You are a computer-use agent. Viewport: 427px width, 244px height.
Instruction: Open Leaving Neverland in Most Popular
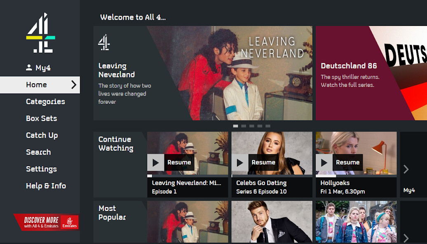tap(188, 222)
